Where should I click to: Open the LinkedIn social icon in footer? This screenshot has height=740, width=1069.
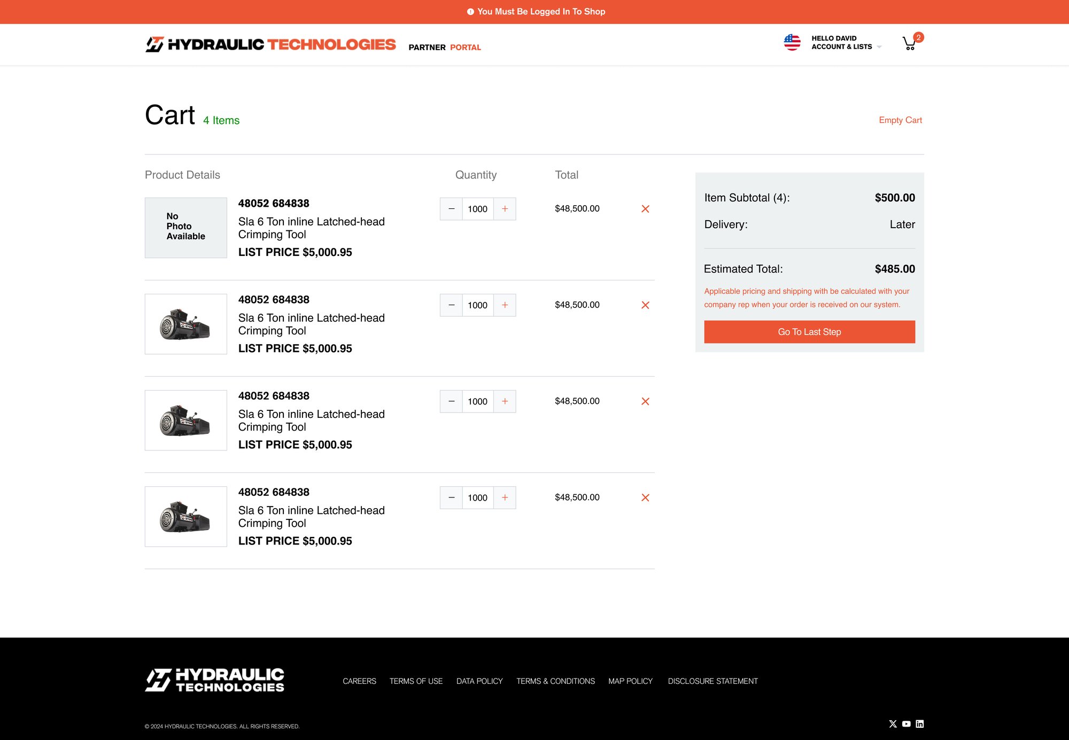[x=919, y=724]
